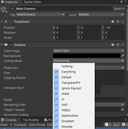
Task: Open the Clear button dropdown arrow
Action: 11,125
